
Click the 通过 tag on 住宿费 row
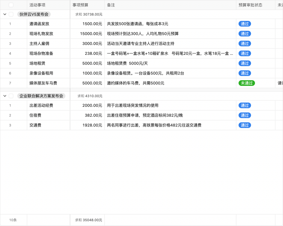tap(245, 115)
